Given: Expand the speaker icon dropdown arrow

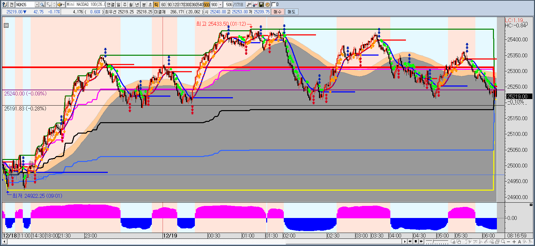Looking at the screenshot, I should 63,5.
